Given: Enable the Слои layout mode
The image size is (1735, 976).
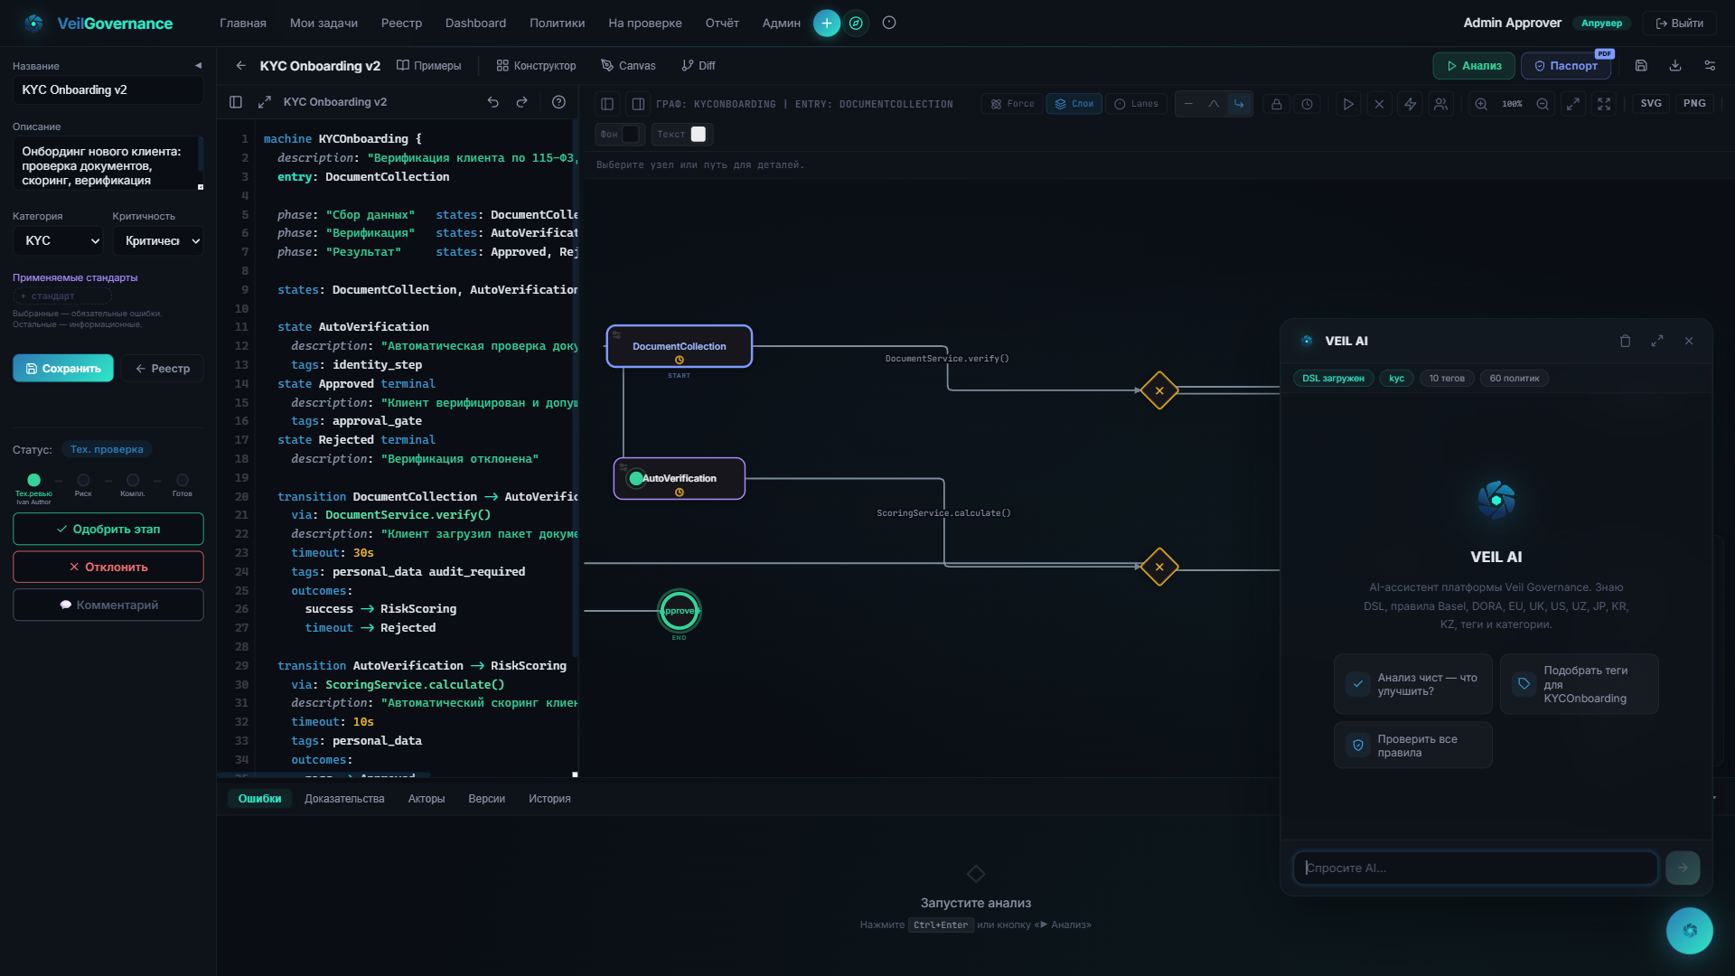Looking at the screenshot, I should click(1074, 104).
